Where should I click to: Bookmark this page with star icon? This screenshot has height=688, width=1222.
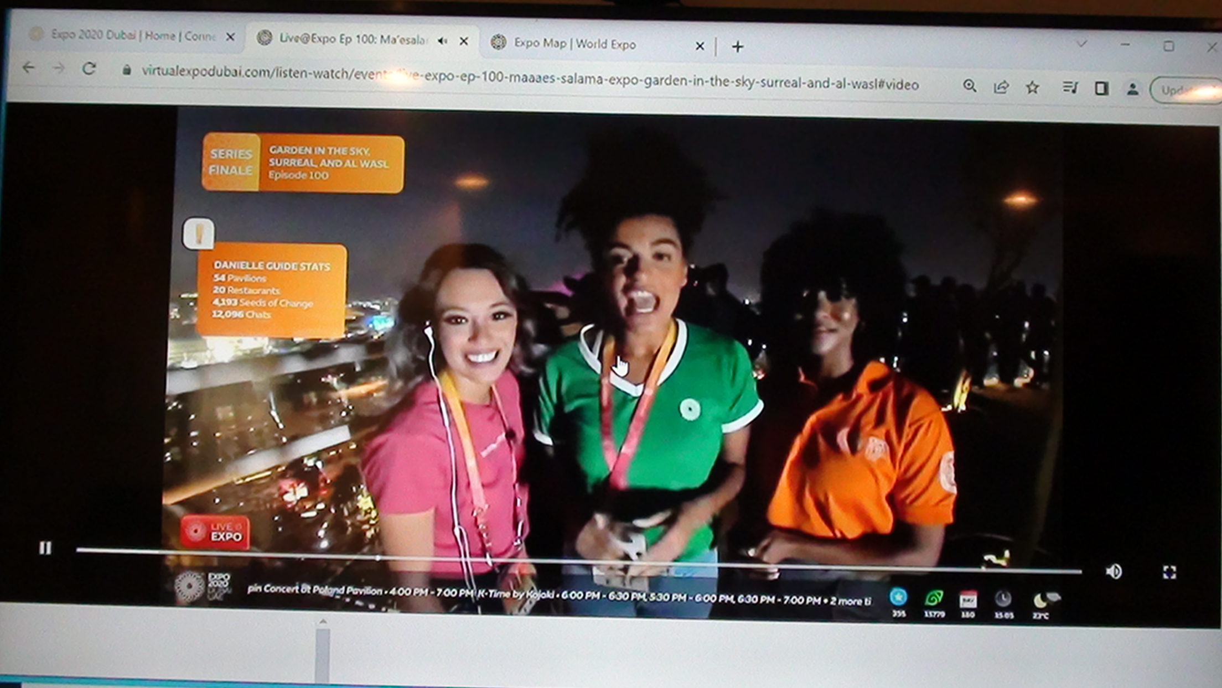(1032, 87)
